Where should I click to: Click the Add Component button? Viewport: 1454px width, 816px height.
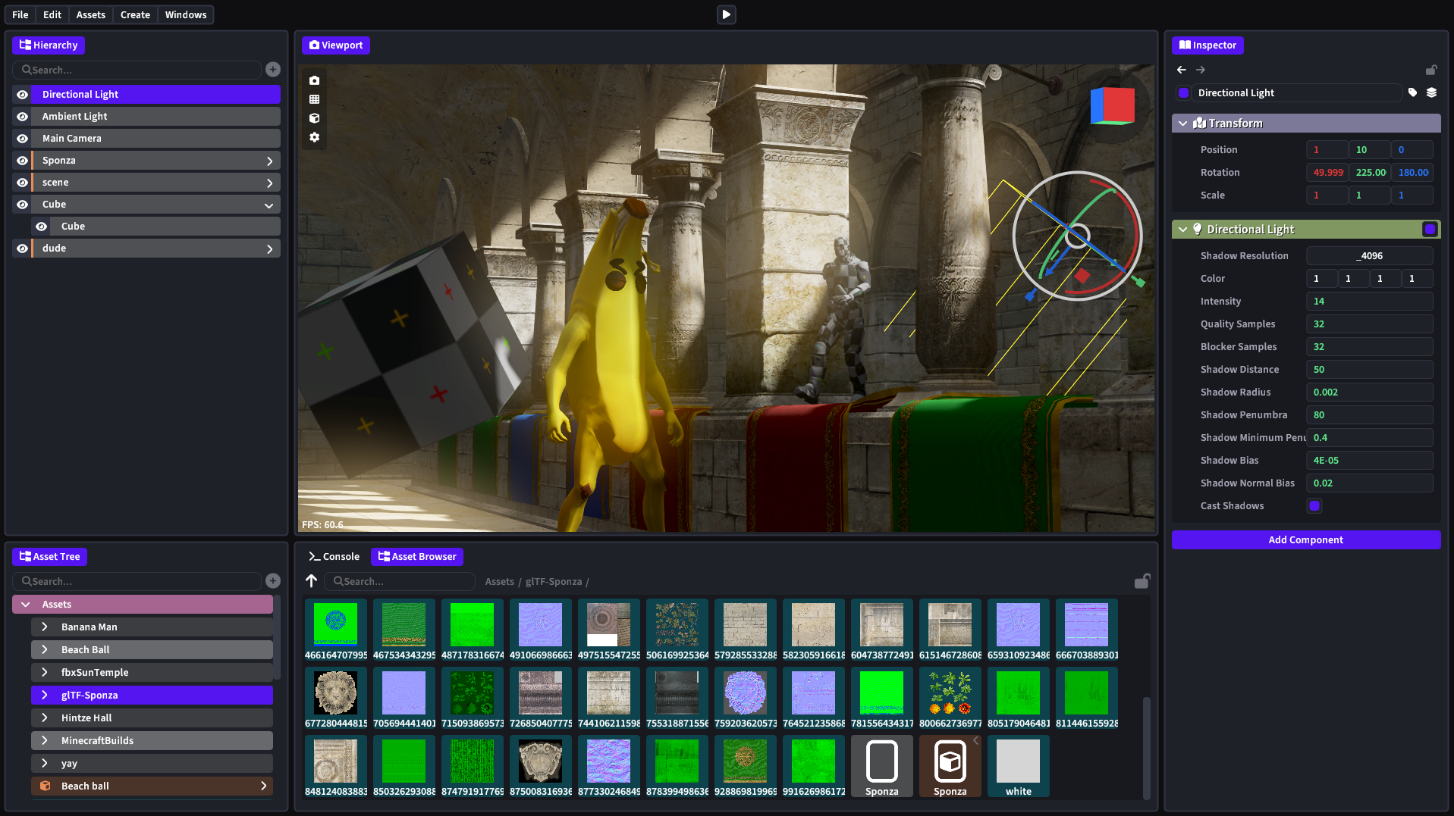click(1305, 539)
